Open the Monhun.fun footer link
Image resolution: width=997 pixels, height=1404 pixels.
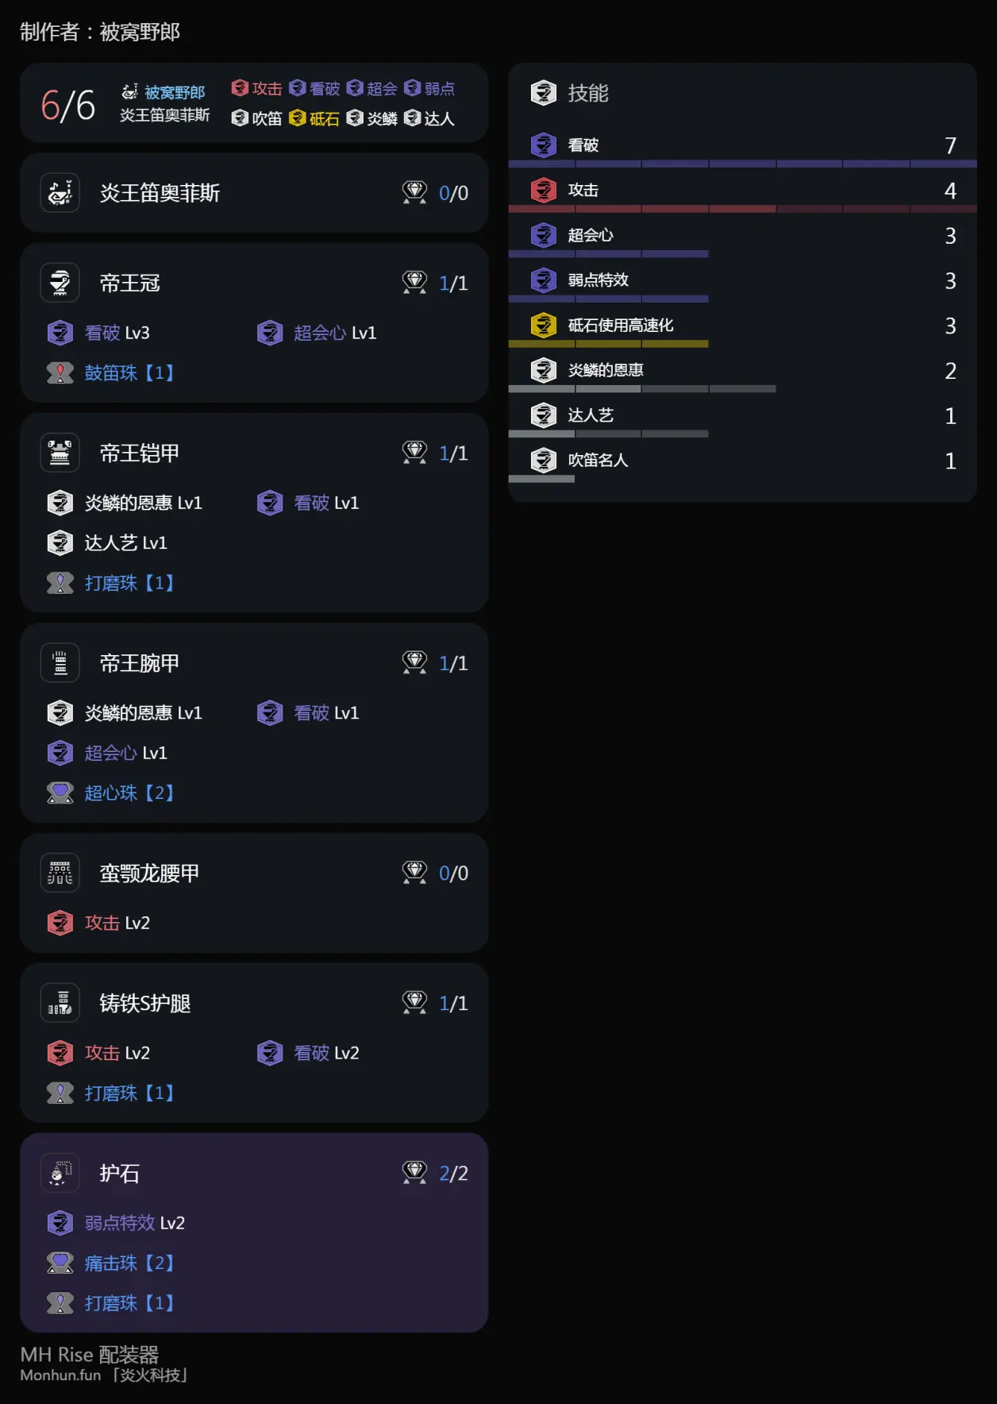click(60, 1375)
